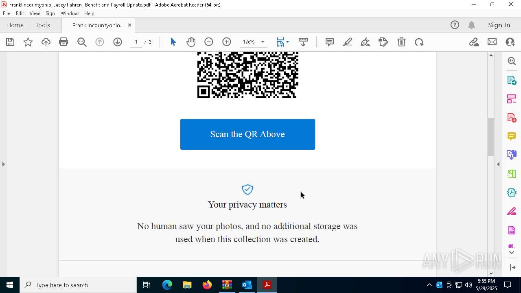Open the Edit menu

(20, 13)
